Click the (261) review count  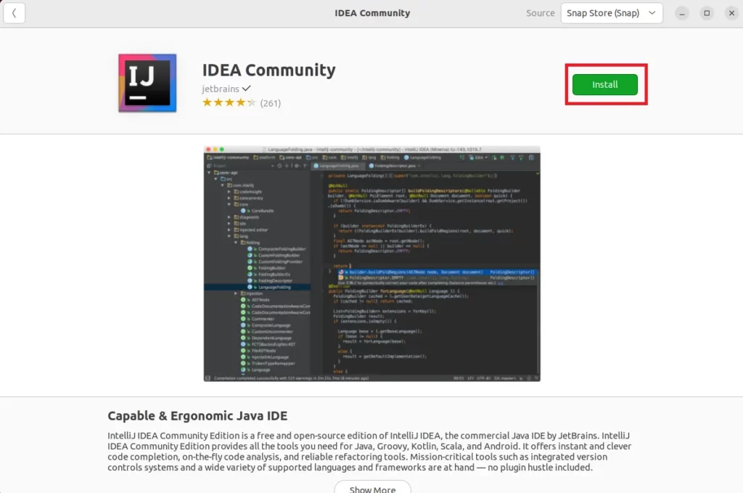point(270,103)
